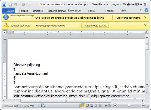Click the tab stop selector at ruler corner
Screen dimensions: 151x110
tap(5, 32)
